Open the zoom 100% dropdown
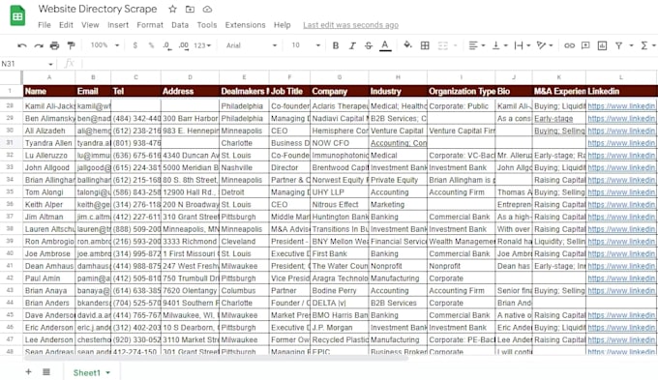Screen dimensions: 658x380 105,45
